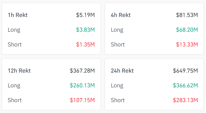Click the 1h Rekt card title

[18, 15]
